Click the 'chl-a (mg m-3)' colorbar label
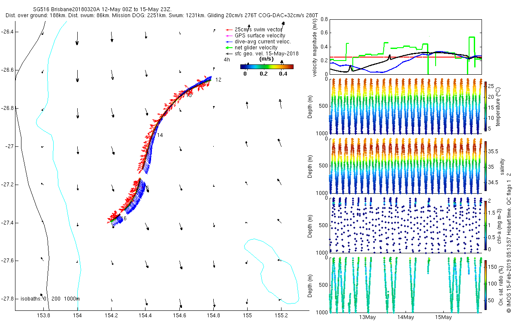Viewport: 515px width, 322px height. click(x=499, y=225)
